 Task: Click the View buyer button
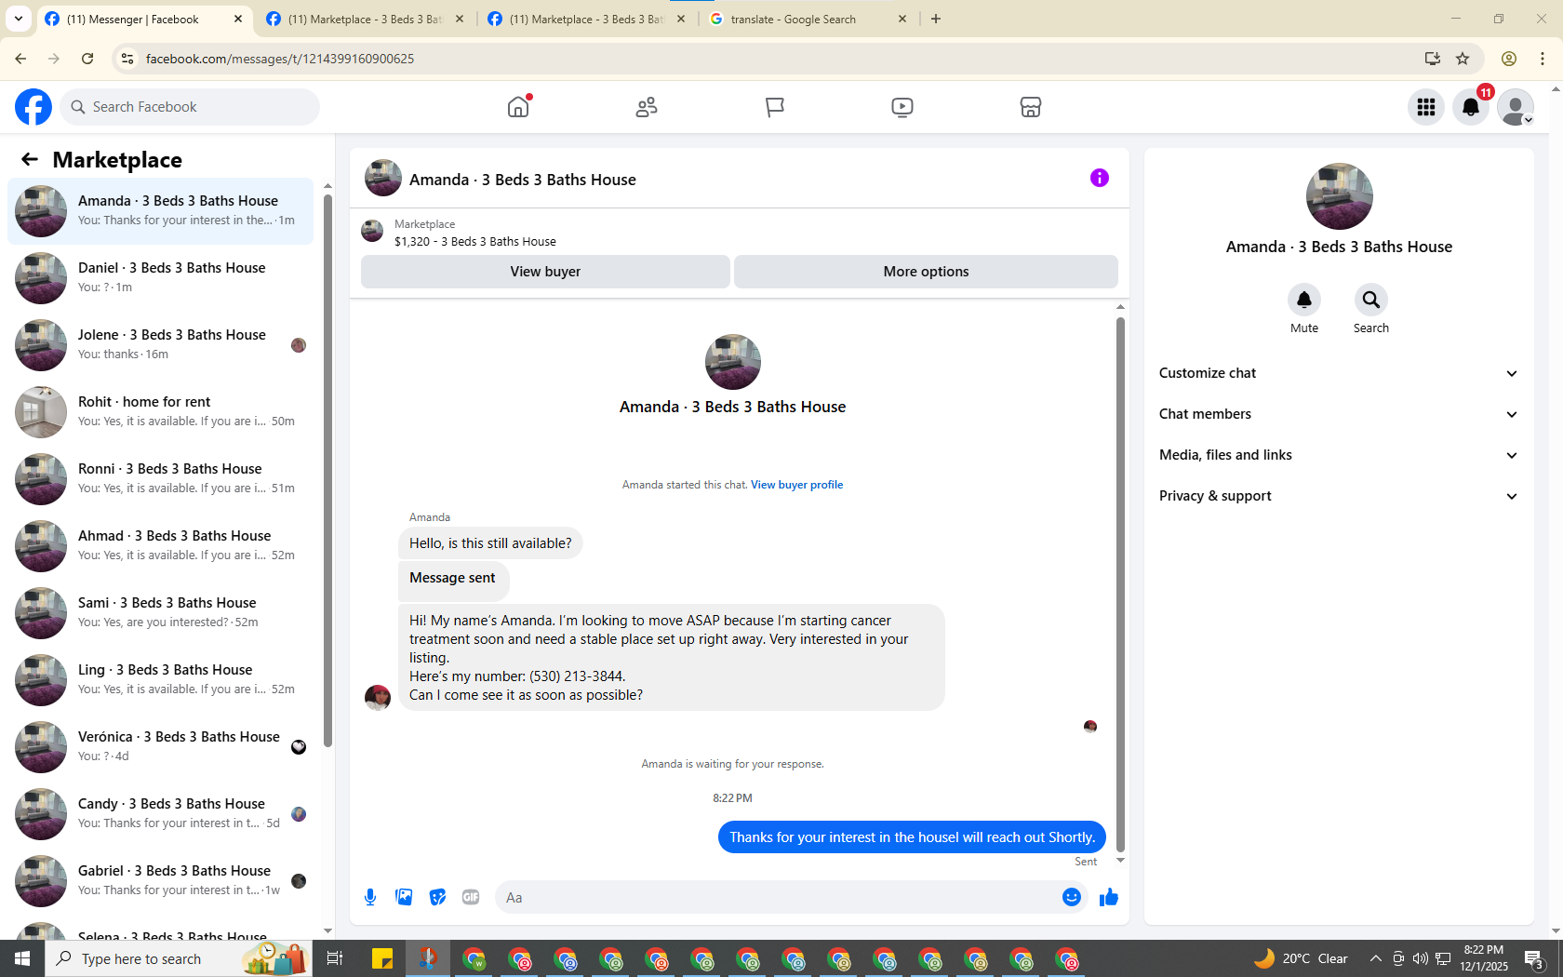(x=545, y=272)
